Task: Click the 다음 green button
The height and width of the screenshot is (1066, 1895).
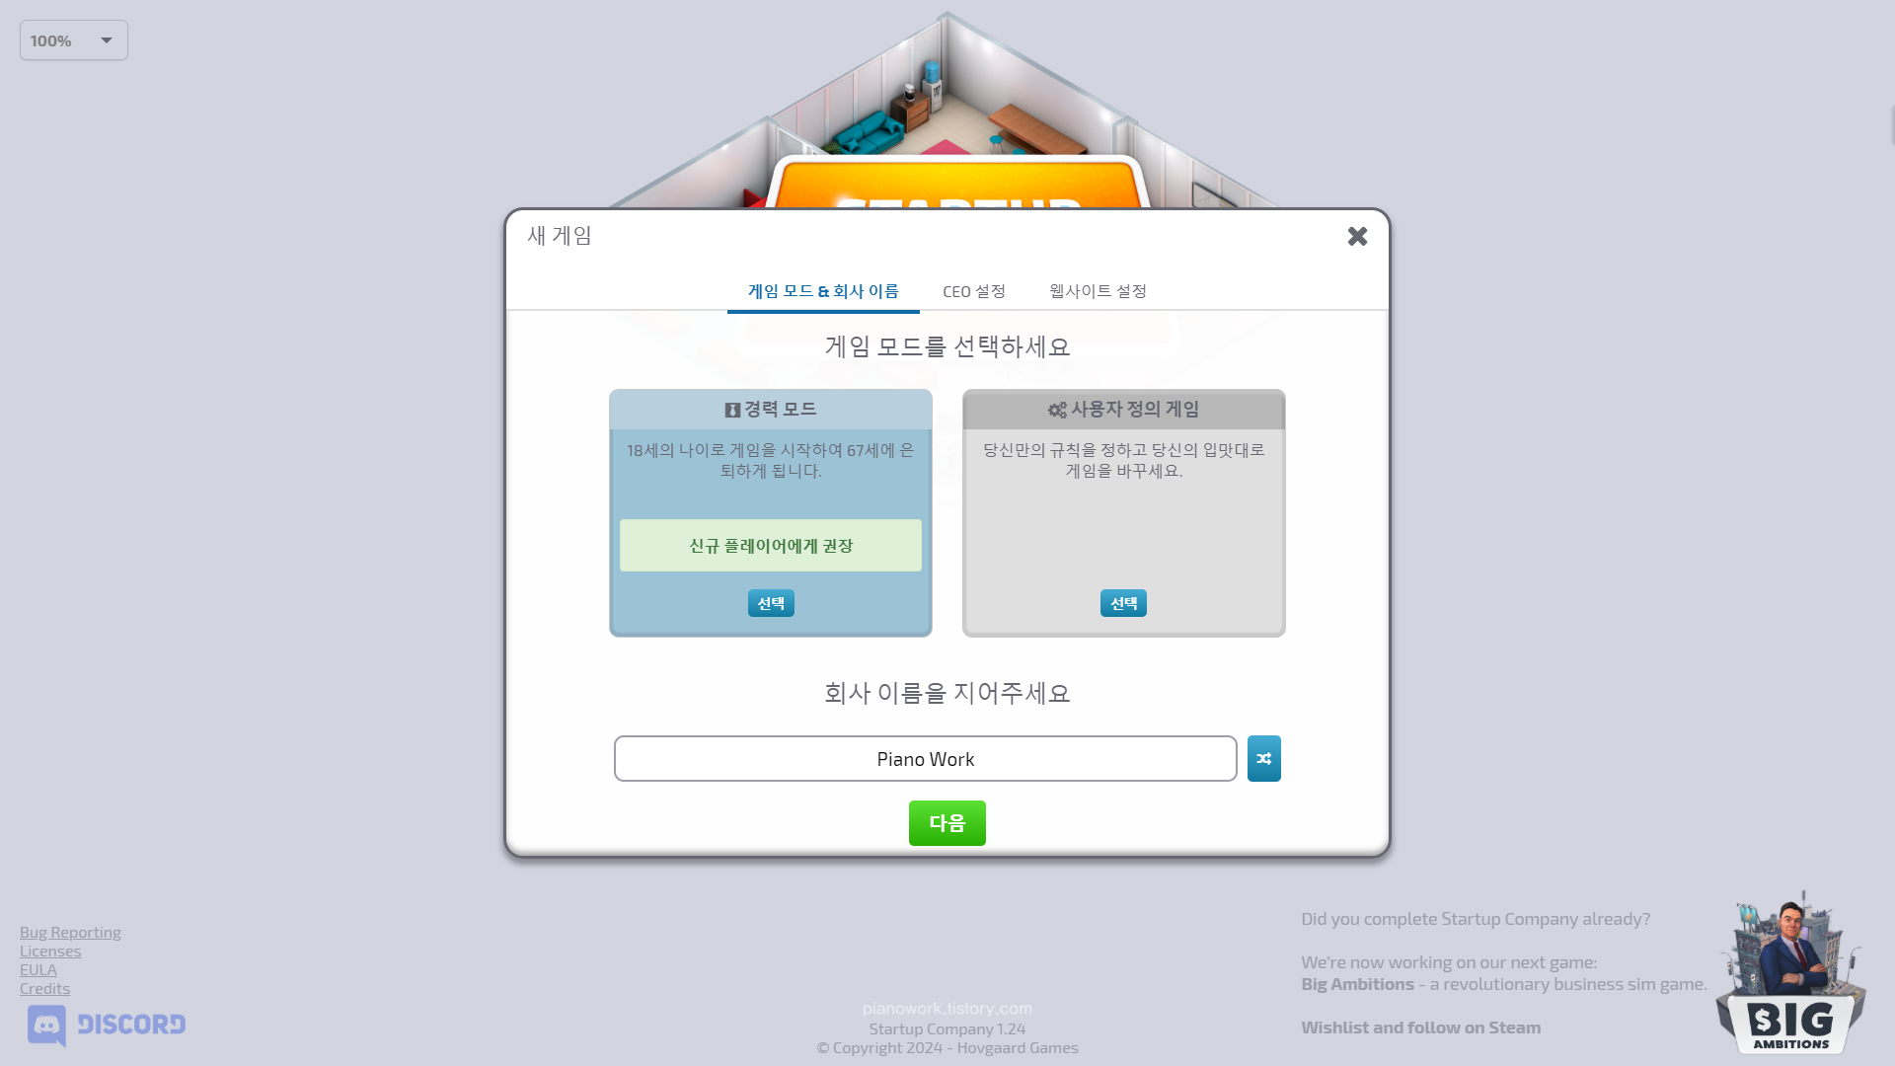Action: pyautogui.click(x=947, y=822)
